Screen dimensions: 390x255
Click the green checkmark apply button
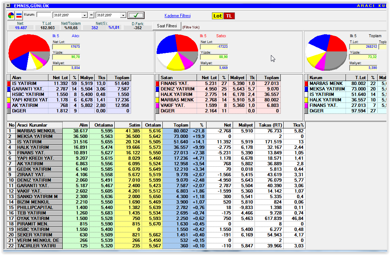click(x=136, y=15)
